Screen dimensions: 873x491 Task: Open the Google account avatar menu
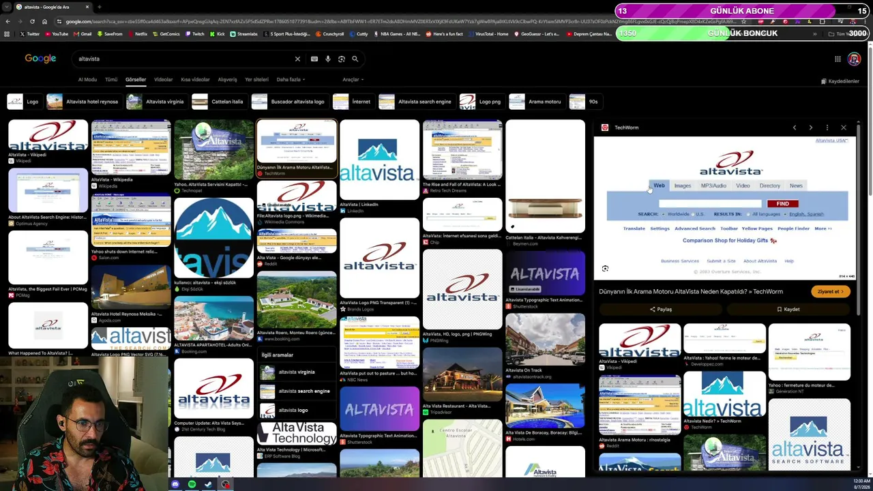coord(854,59)
